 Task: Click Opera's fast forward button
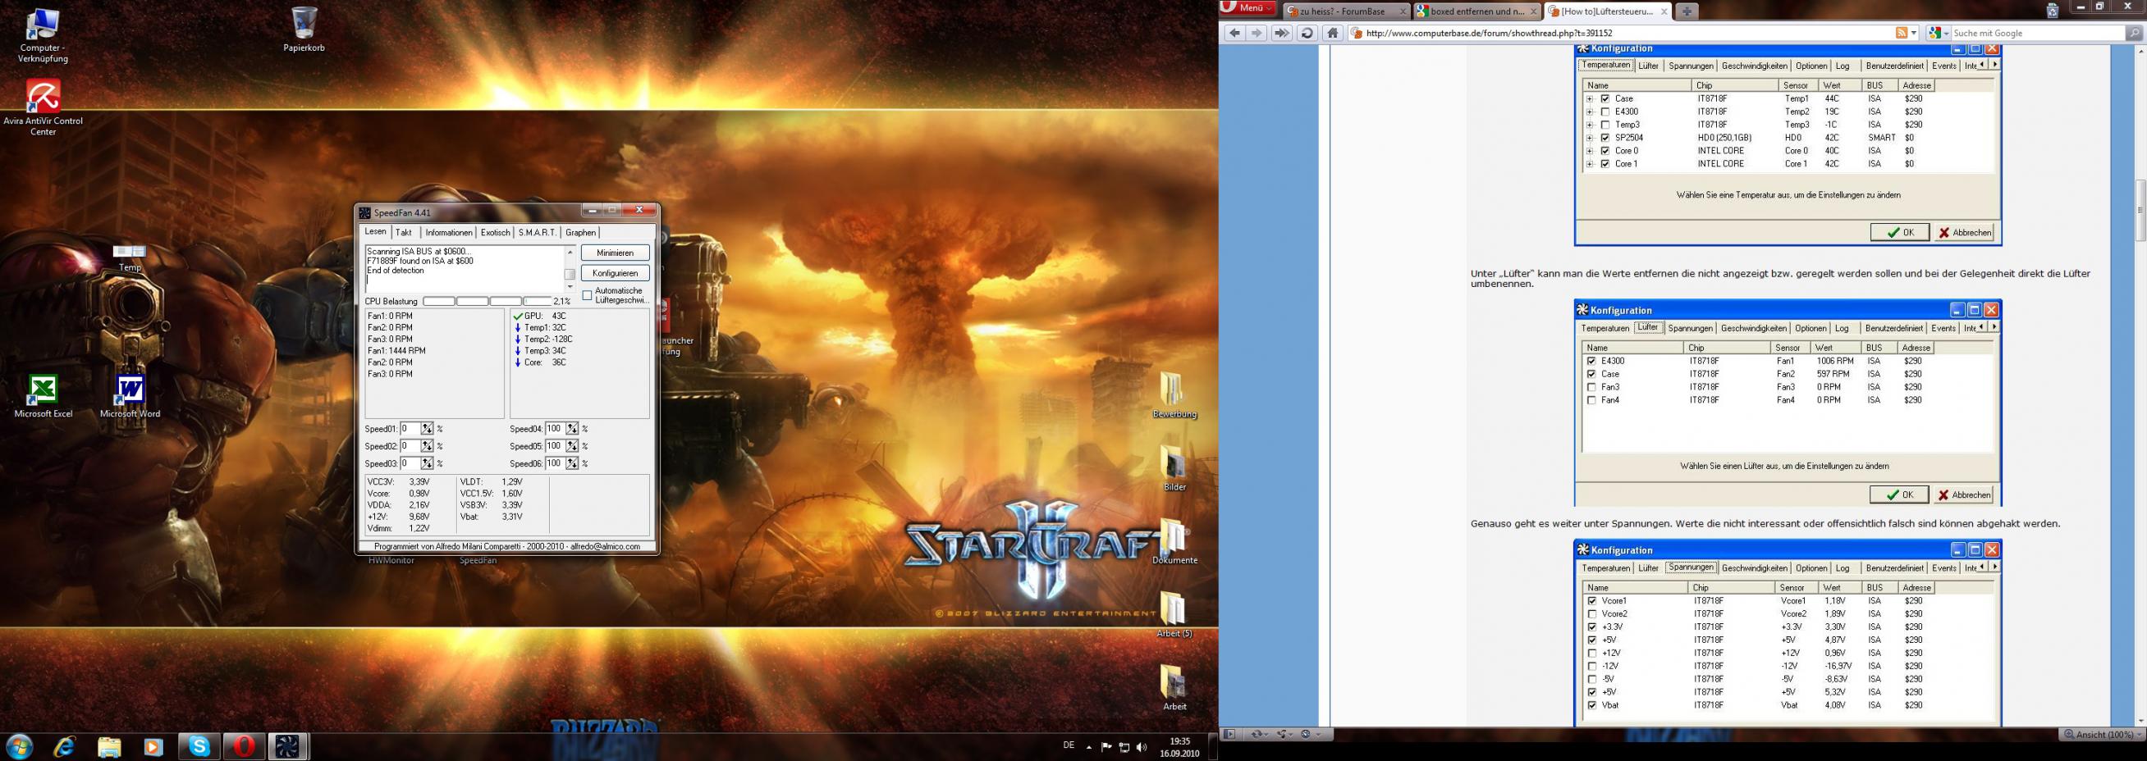1282,34
